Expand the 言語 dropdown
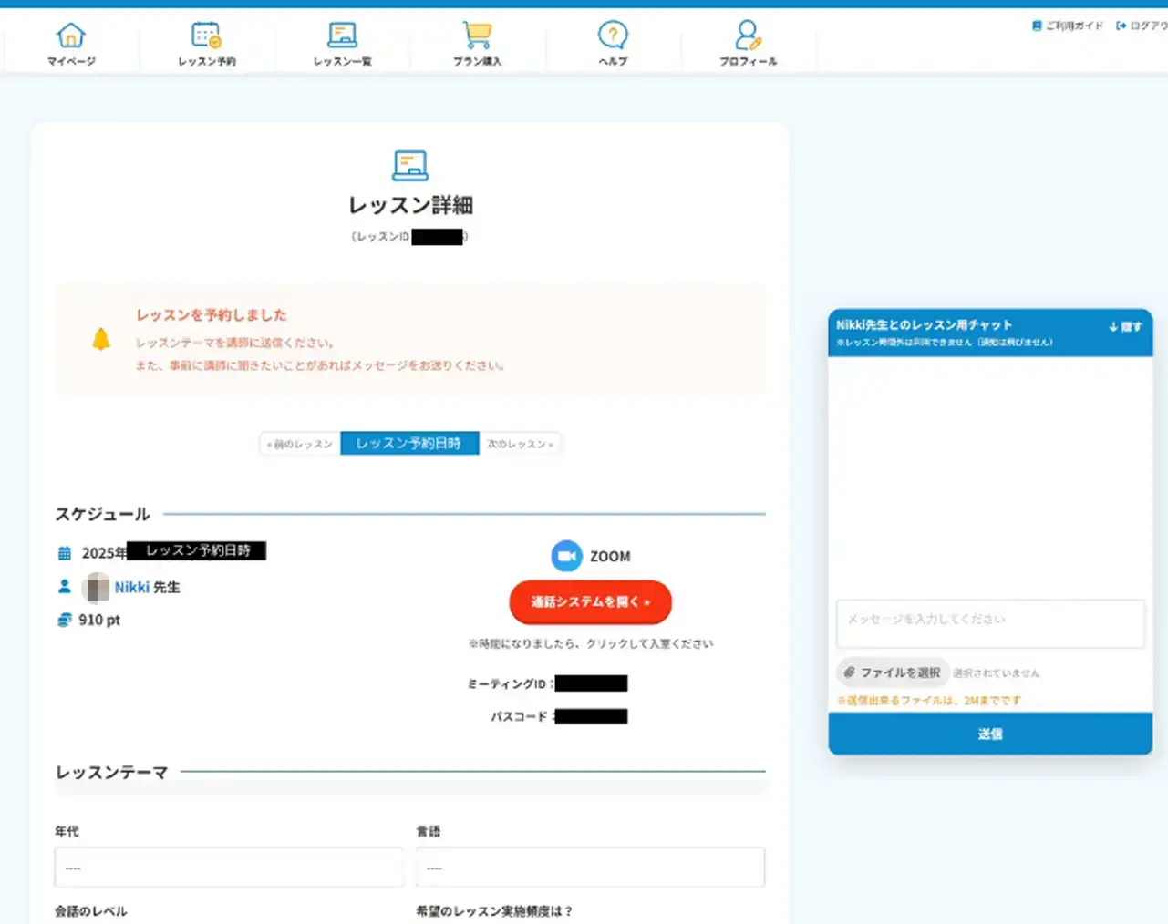The width and height of the screenshot is (1168, 924). click(x=590, y=868)
